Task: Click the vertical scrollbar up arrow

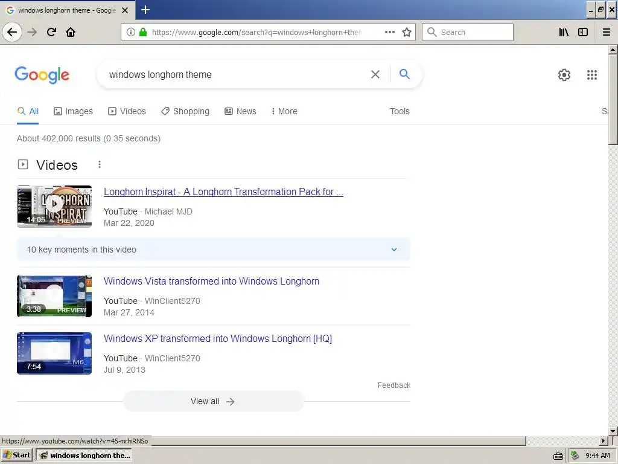Action: (x=613, y=50)
